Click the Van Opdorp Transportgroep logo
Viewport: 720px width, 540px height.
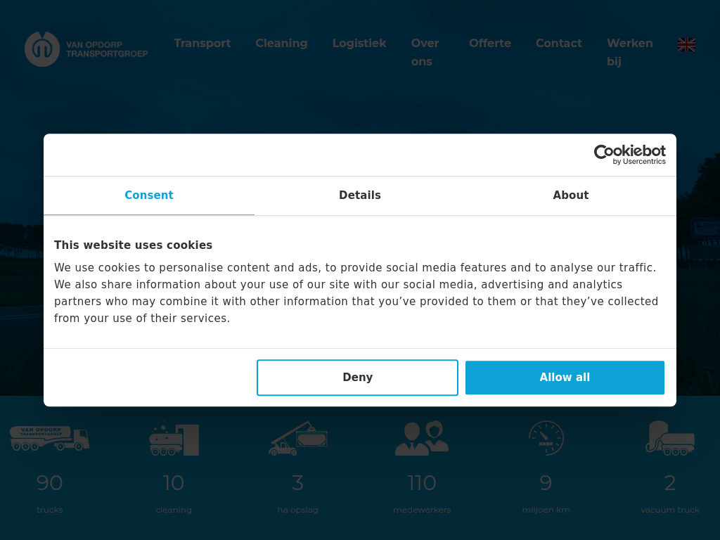pos(86,49)
